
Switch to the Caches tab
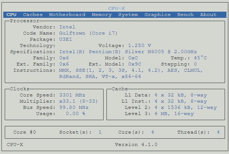[33, 15]
